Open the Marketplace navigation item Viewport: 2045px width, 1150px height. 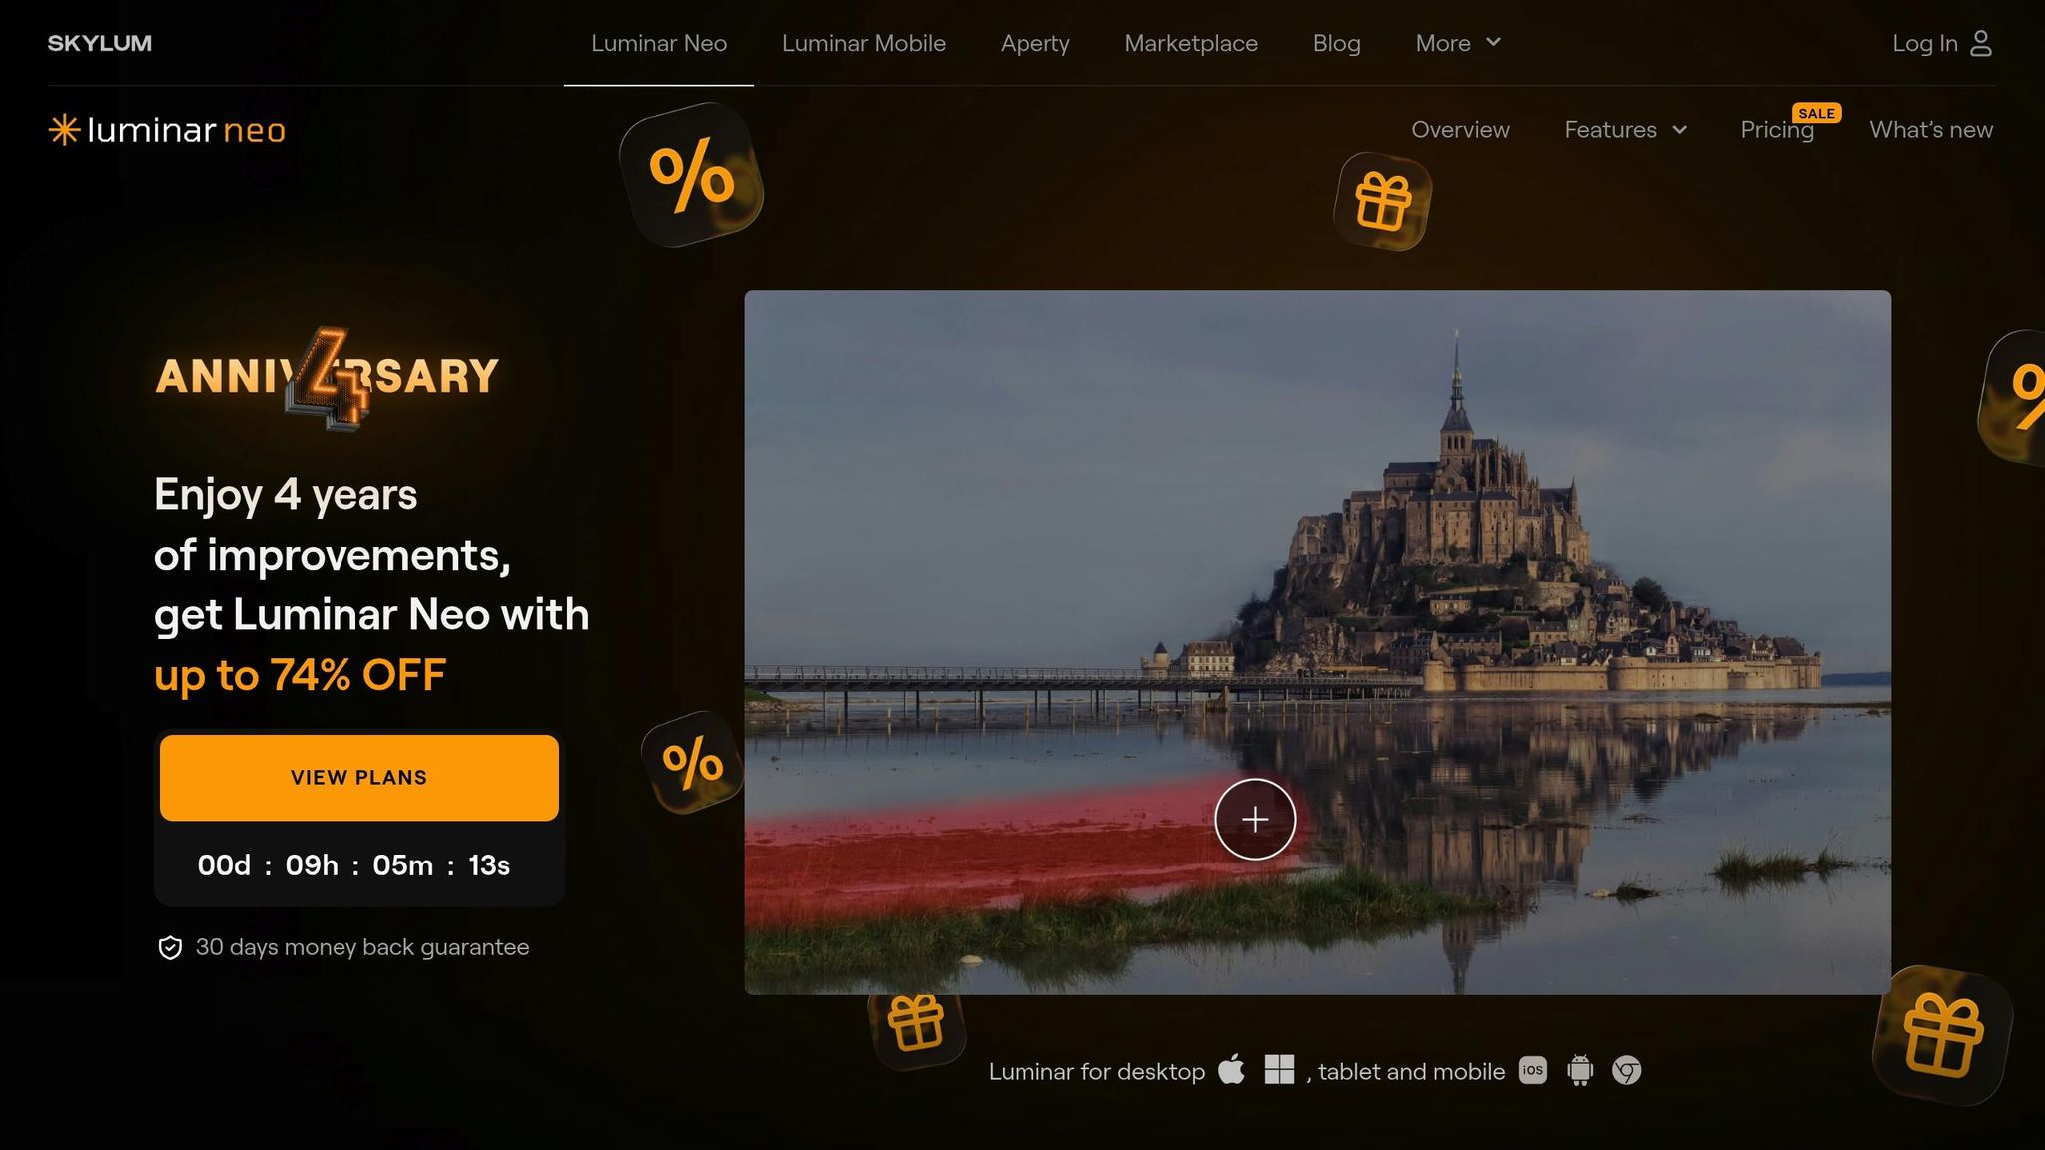[1191, 43]
